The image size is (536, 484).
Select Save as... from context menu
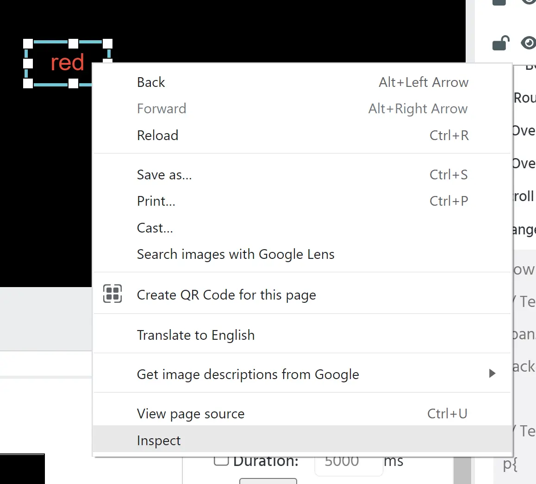[x=164, y=175]
